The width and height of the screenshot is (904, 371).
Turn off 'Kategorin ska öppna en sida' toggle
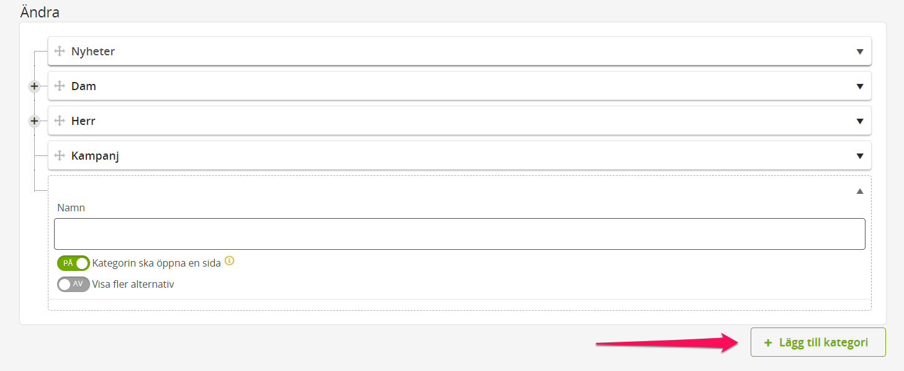tap(73, 263)
